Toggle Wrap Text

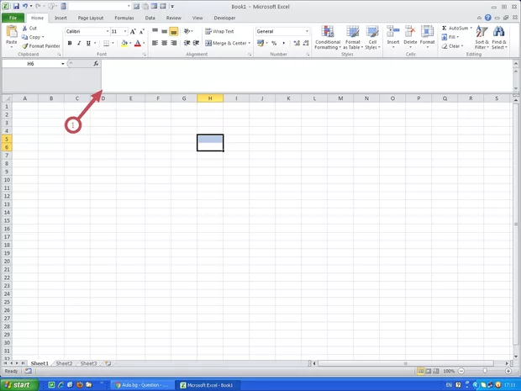[219, 32]
